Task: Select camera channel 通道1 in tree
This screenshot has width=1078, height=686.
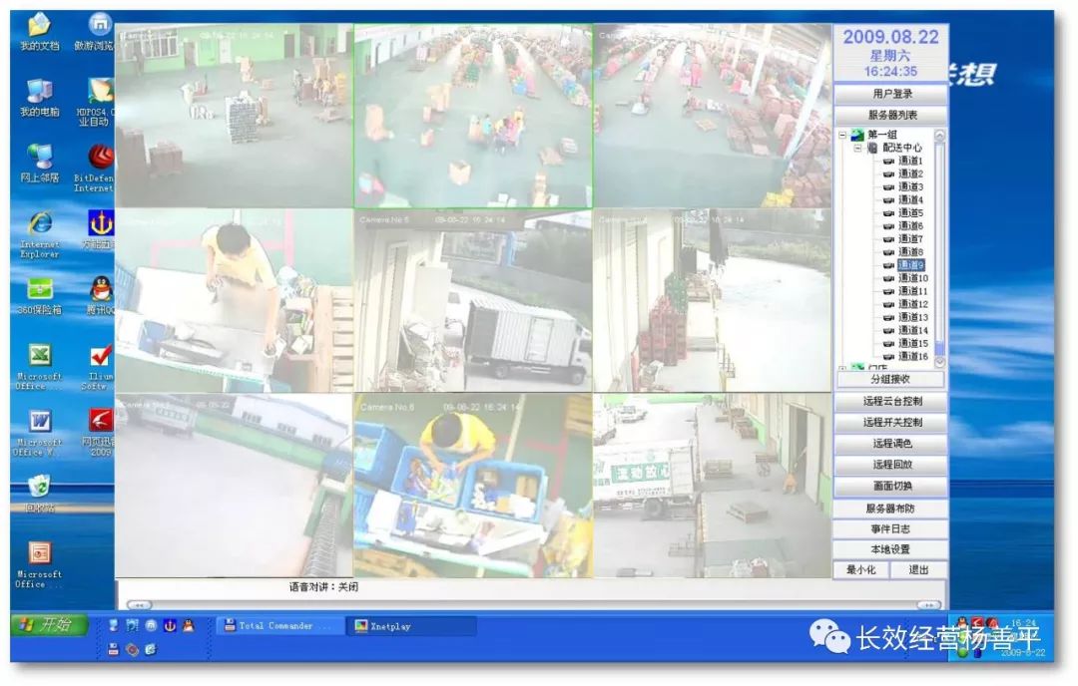Action: [910, 161]
